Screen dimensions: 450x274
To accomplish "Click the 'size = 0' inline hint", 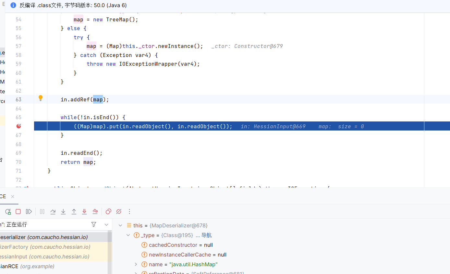I will tap(351, 126).
